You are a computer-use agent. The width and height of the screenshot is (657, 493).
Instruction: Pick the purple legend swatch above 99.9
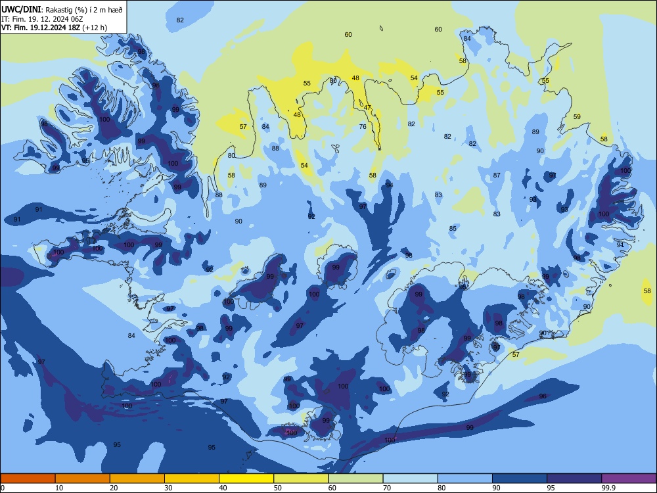[629, 479]
